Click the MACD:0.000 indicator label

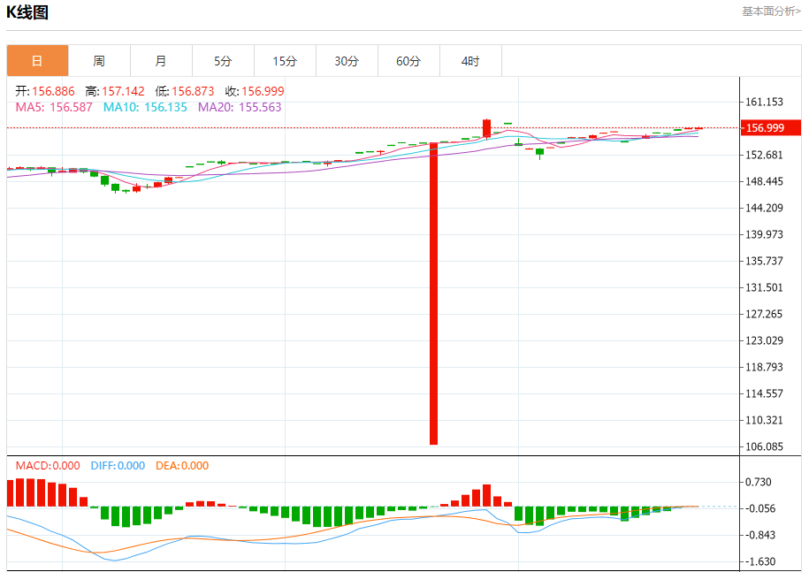click(48, 466)
